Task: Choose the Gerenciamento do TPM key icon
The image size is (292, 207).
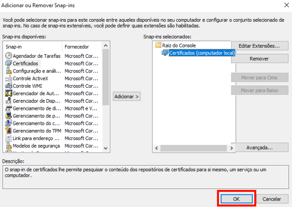Action: [x=9, y=131]
